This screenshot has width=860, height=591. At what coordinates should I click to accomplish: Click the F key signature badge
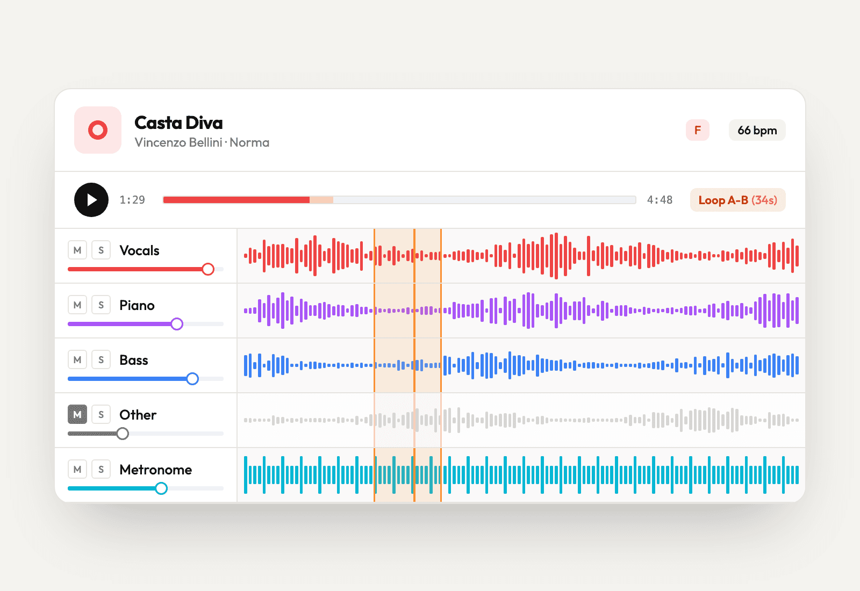[x=698, y=130]
